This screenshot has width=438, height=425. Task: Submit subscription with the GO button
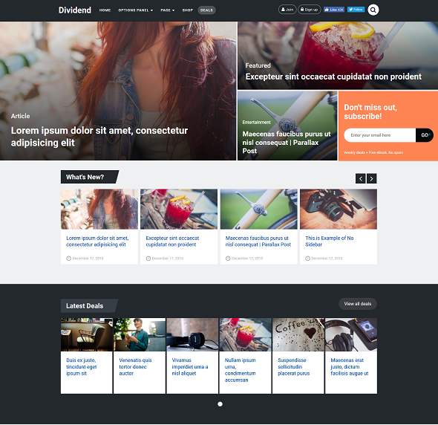425,135
